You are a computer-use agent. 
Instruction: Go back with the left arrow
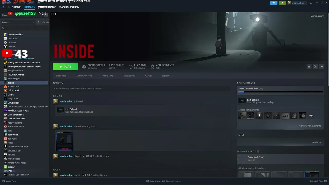(x=4, y=7)
